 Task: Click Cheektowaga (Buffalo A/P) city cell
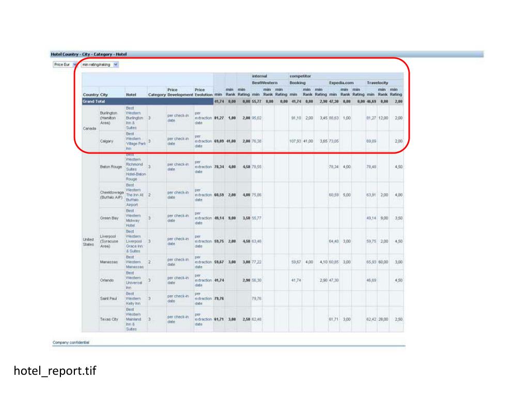112,195
